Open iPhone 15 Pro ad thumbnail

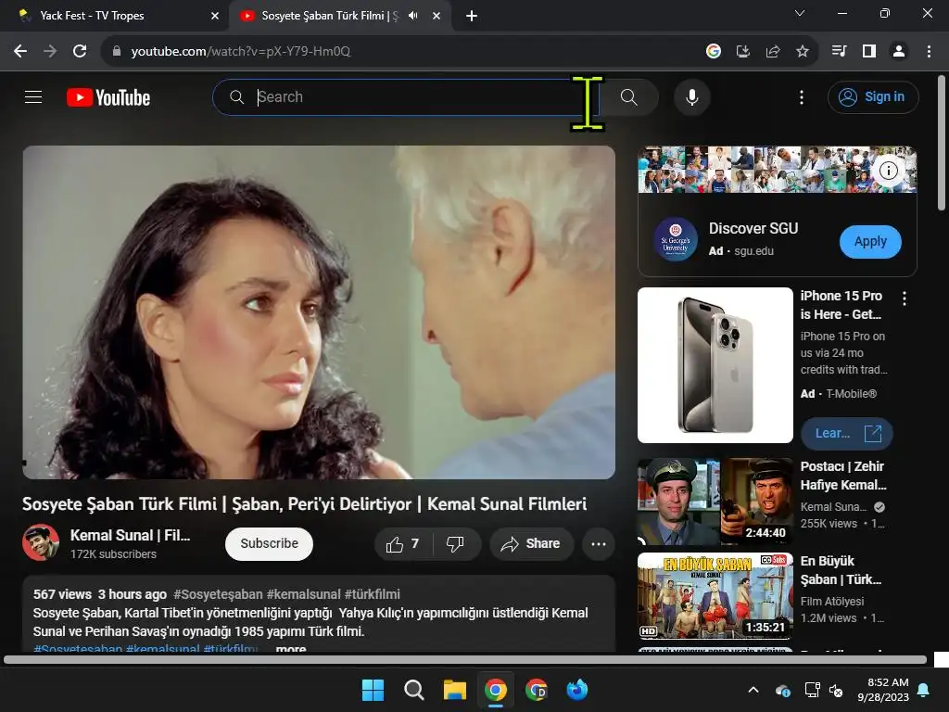[x=715, y=365]
